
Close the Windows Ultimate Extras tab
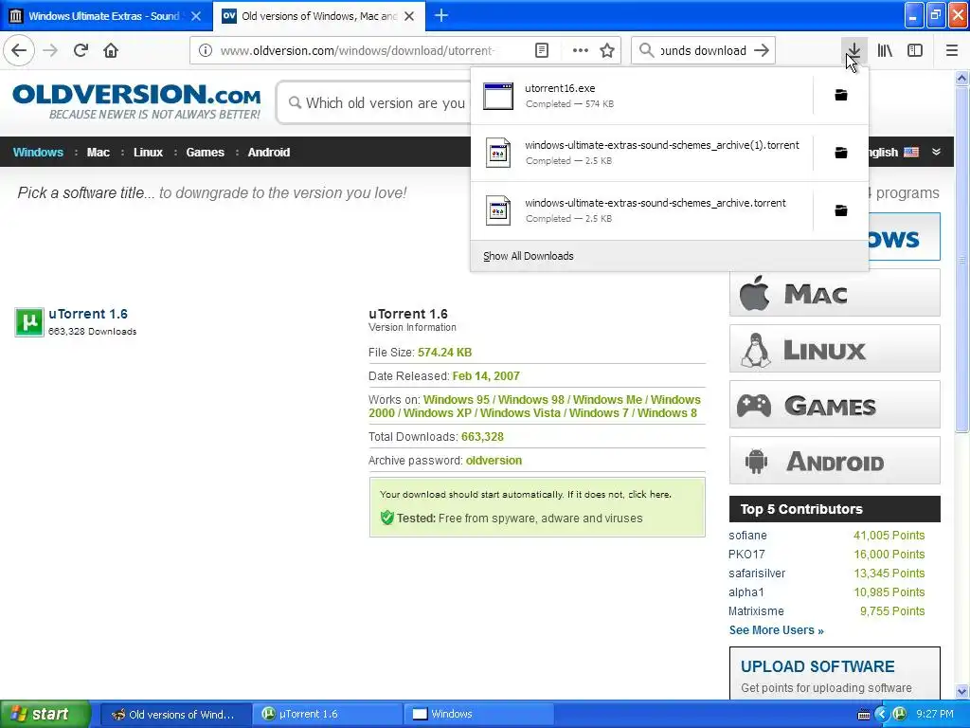[x=196, y=16]
